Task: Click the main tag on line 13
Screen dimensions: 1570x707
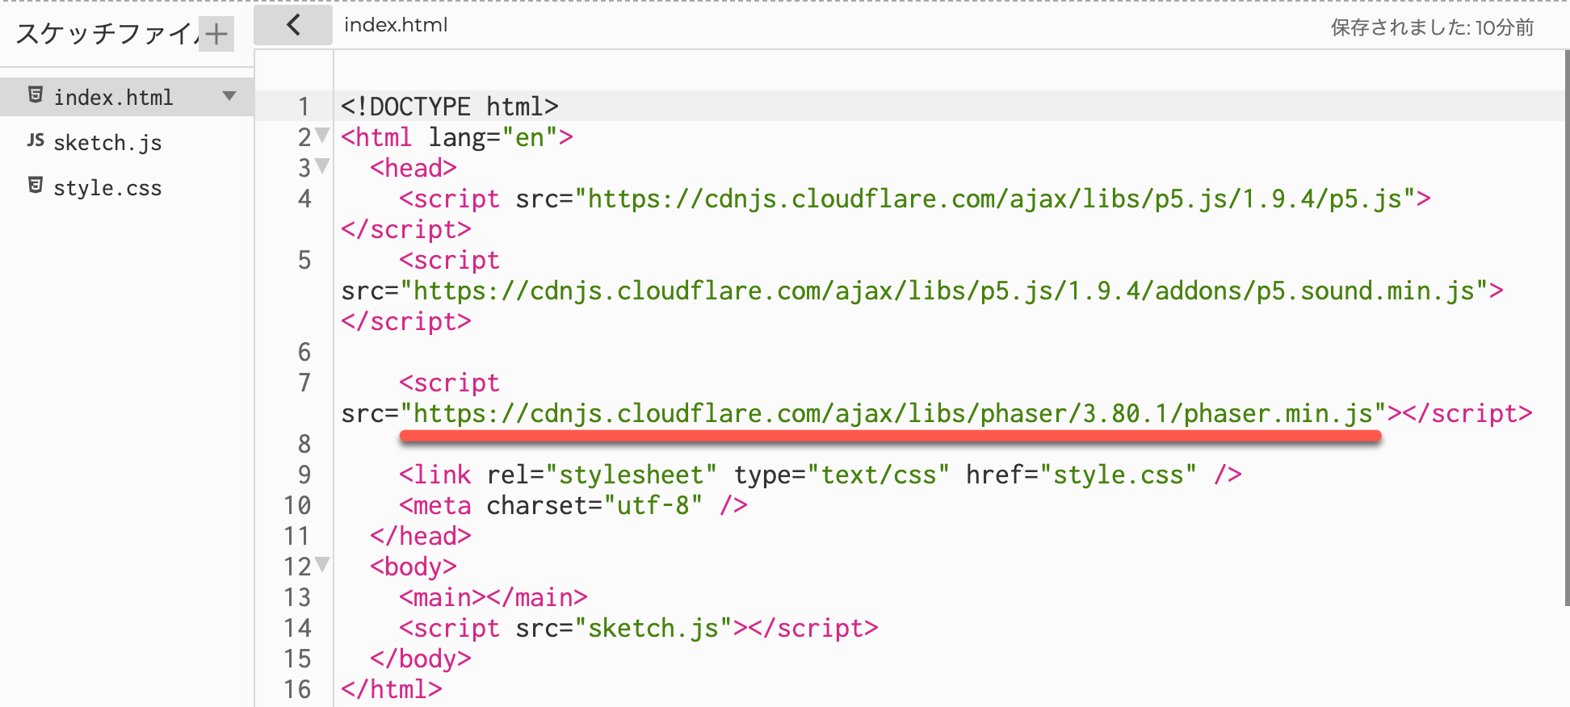Action: tap(493, 597)
